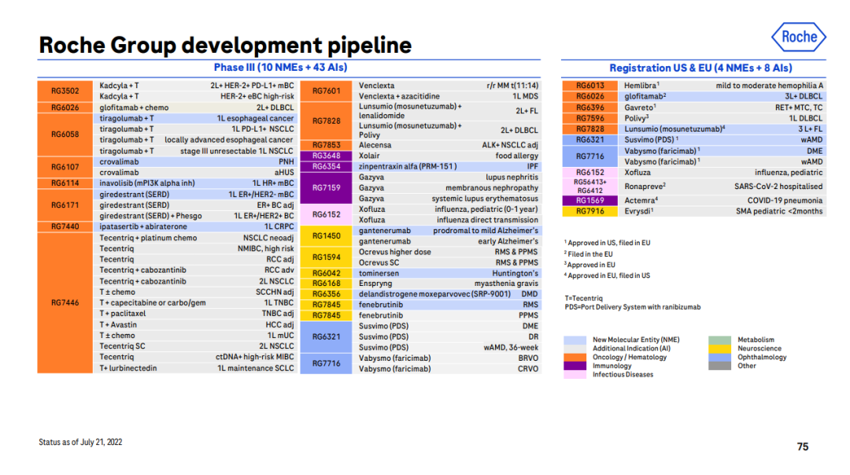This screenshot has height=475, width=850.
Task: Select 'zinpentraxin alfa (PRM-151)' row
Action: [x=448, y=167]
